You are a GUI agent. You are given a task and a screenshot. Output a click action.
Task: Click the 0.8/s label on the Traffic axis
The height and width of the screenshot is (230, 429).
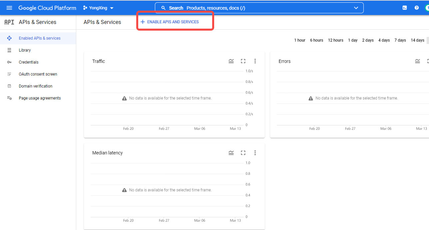(x=249, y=82)
